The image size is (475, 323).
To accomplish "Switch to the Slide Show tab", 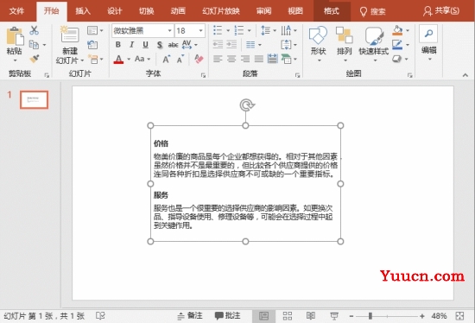I will pos(221,11).
